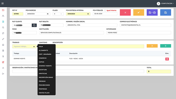Search the client RUT with the magnifier button
The width and height of the screenshot is (176, 99).
point(34,25)
